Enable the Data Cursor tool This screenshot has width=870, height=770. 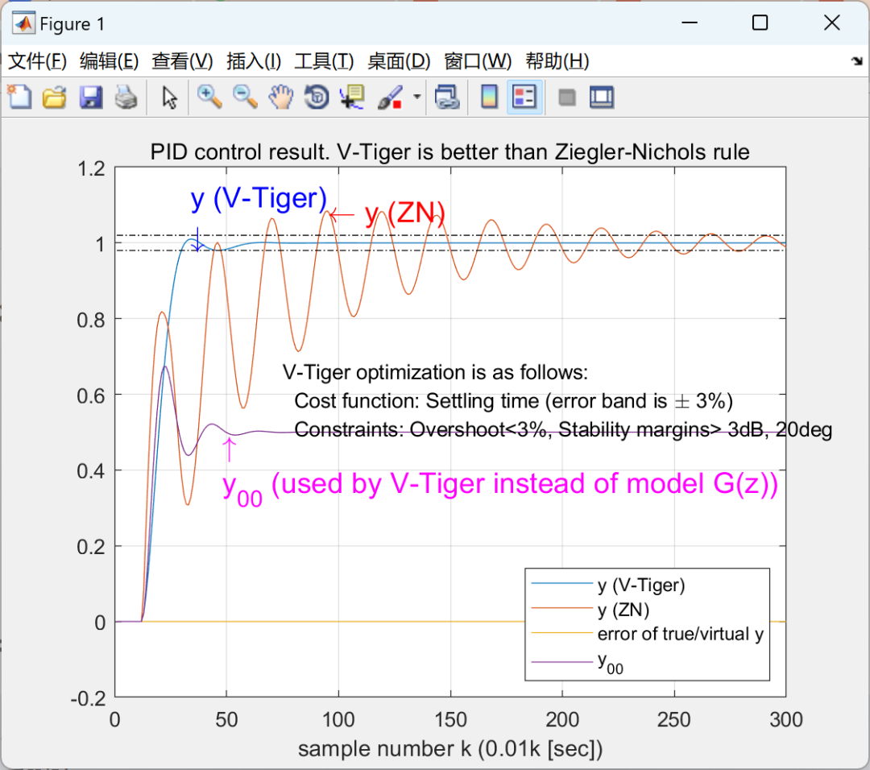(x=352, y=97)
